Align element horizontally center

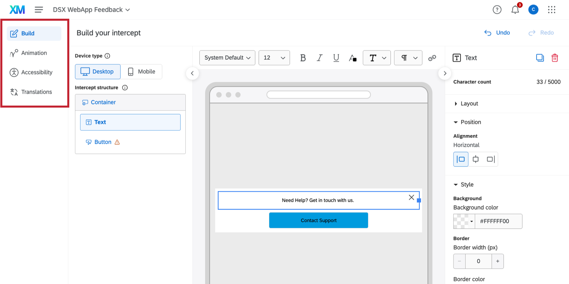[476, 159]
